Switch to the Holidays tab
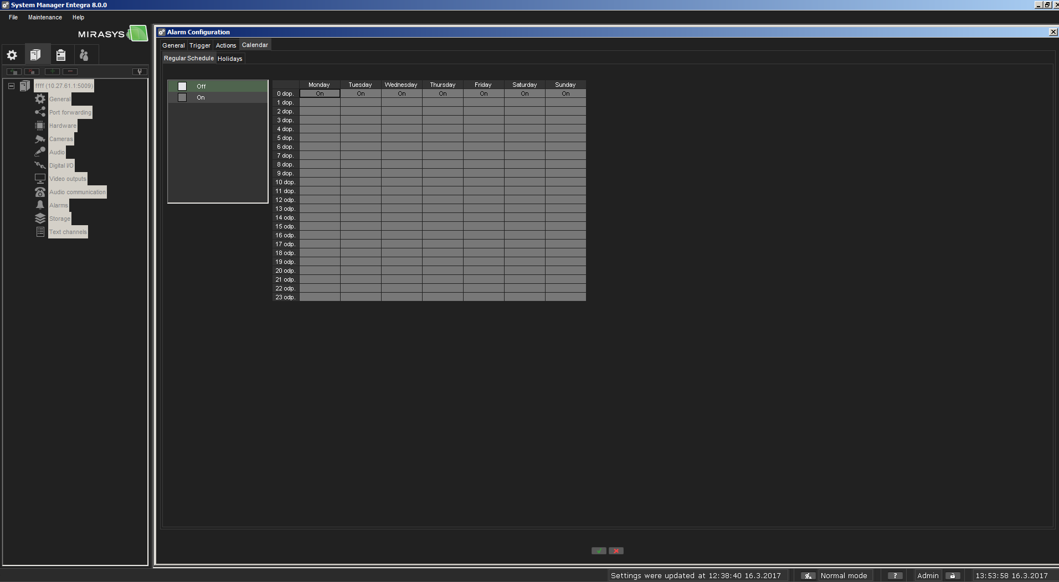 point(230,59)
